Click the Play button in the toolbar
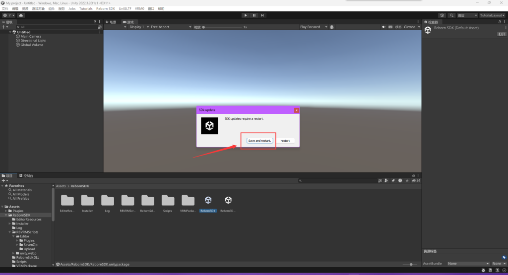Viewport: 508px width, 275px height. (x=245, y=15)
